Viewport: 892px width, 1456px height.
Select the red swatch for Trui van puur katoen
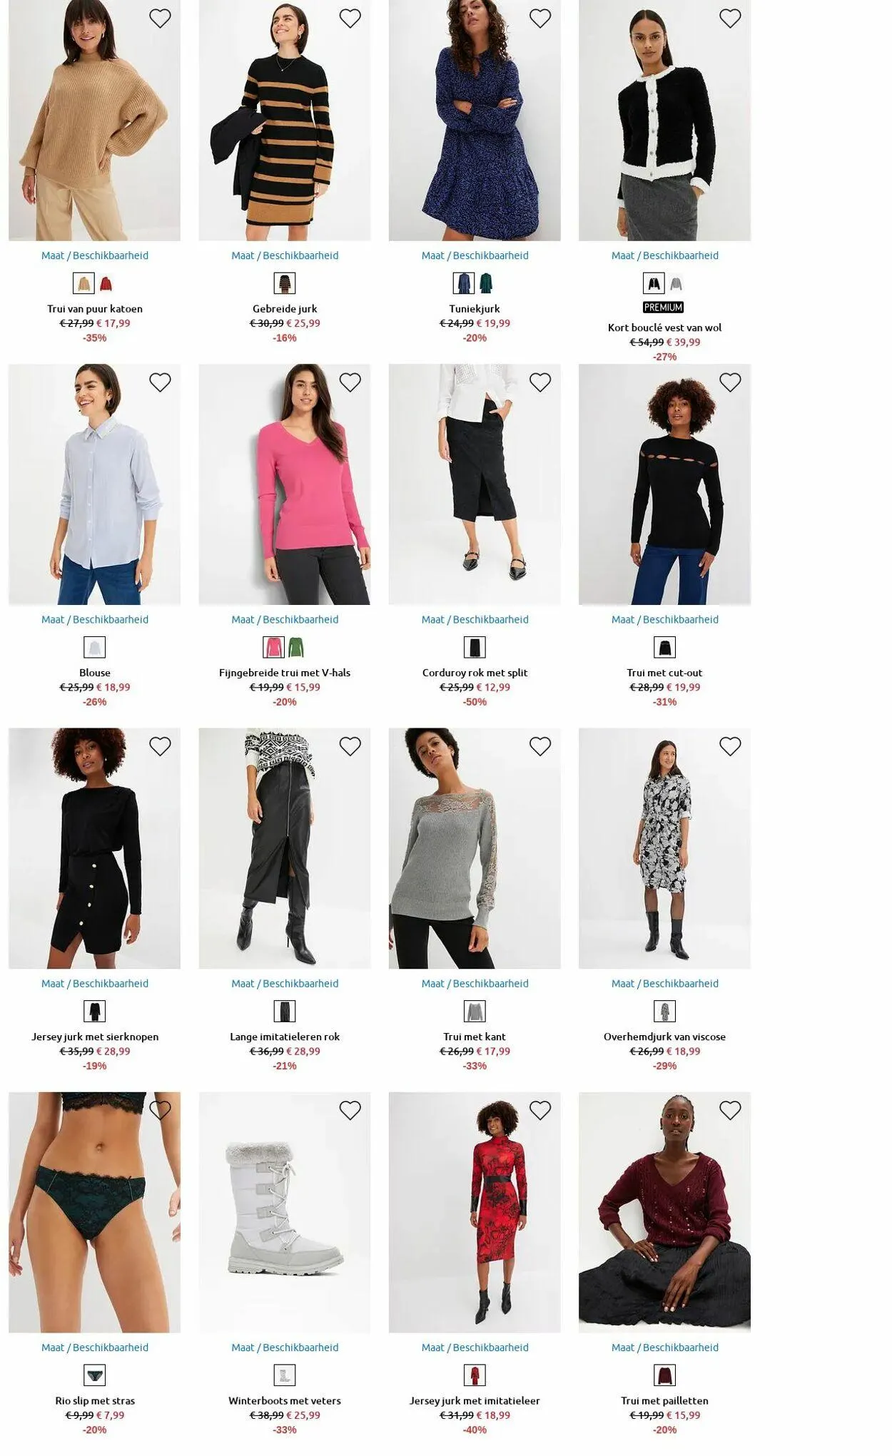click(x=106, y=284)
